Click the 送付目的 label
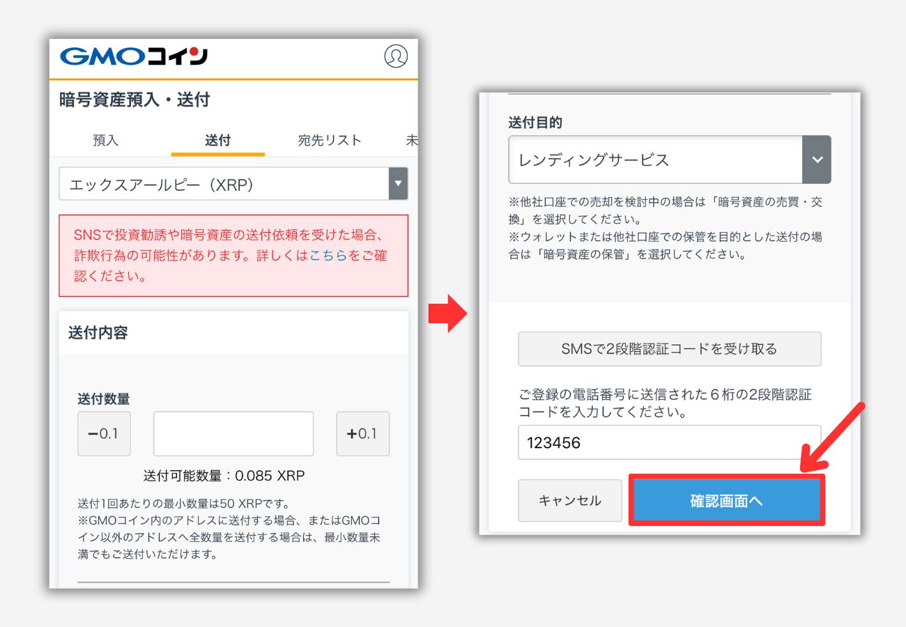Viewport: 906px width, 627px height. click(535, 123)
